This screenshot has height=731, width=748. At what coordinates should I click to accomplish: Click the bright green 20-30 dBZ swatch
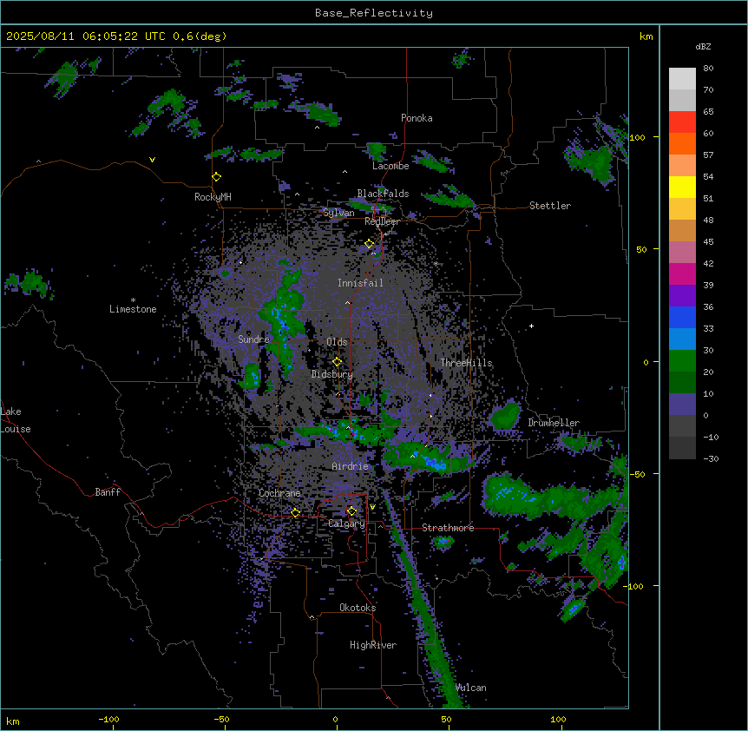(682, 361)
